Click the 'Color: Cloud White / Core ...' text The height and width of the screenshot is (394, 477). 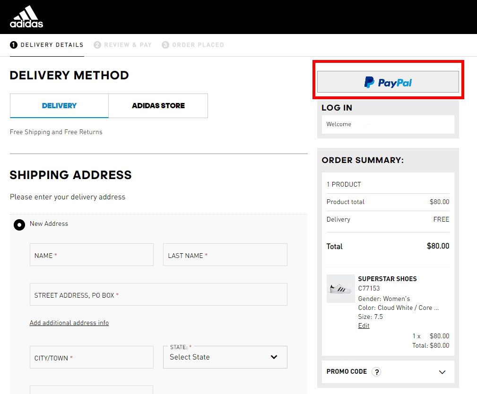pos(398,308)
